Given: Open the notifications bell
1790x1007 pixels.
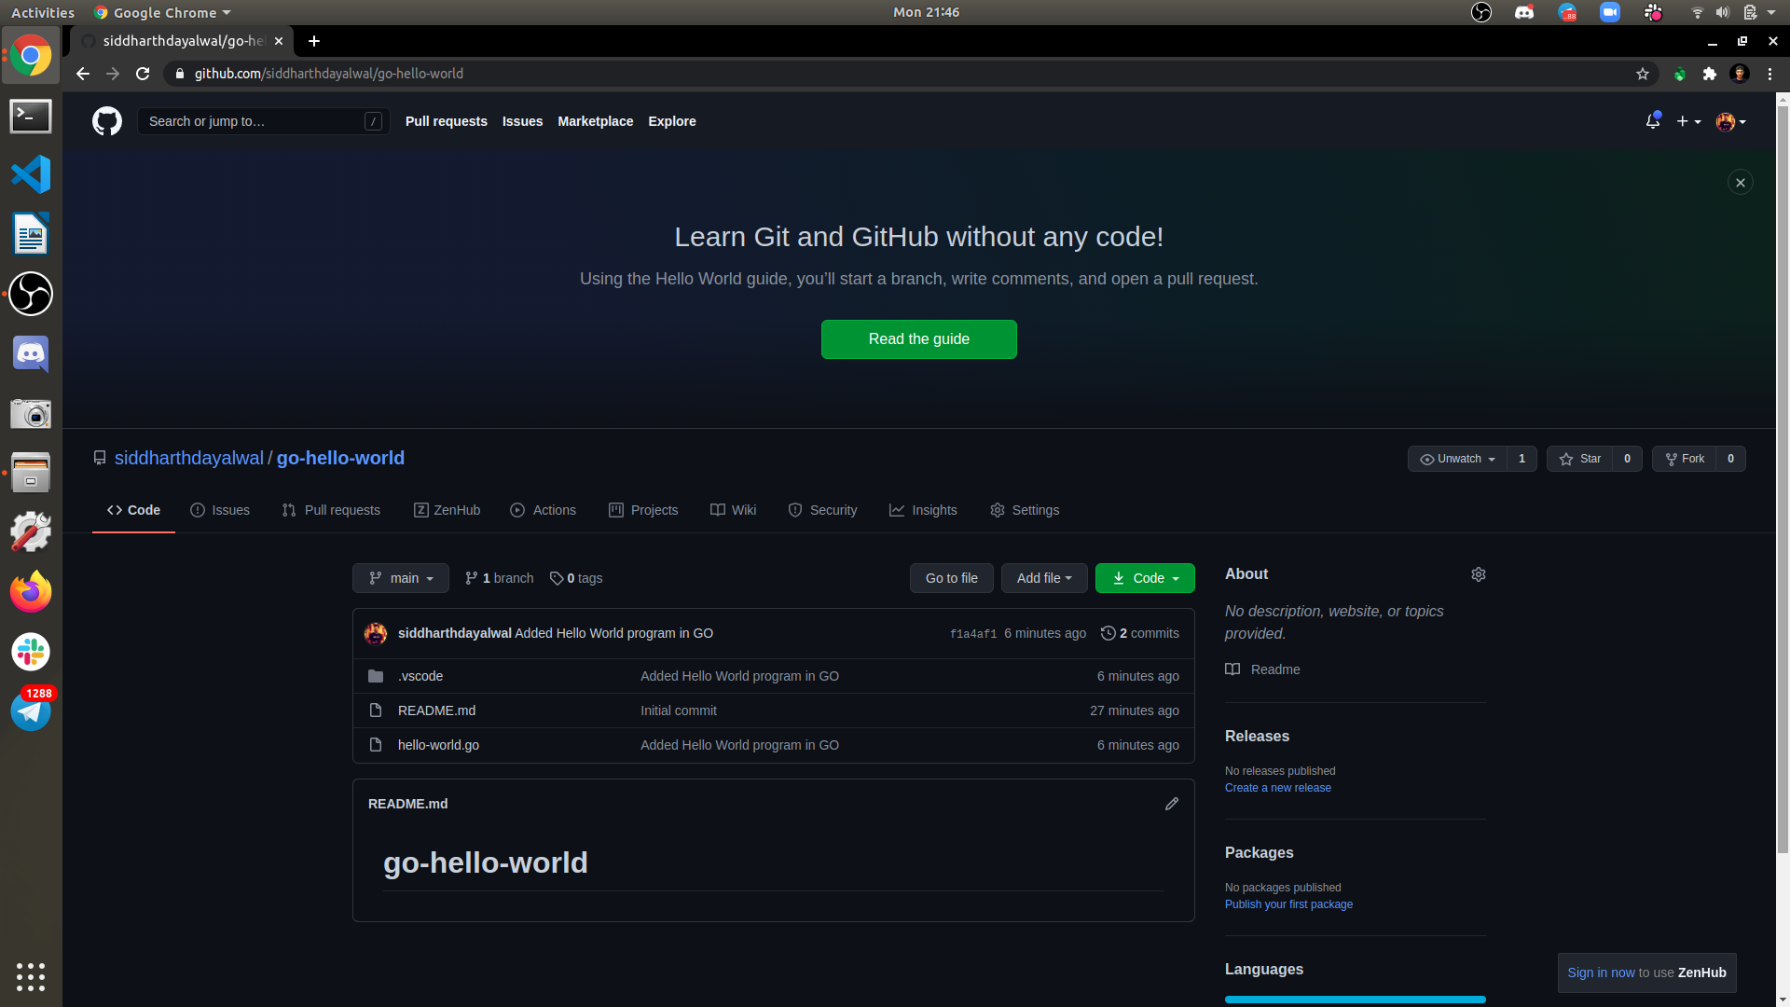Looking at the screenshot, I should (1652, 121).
